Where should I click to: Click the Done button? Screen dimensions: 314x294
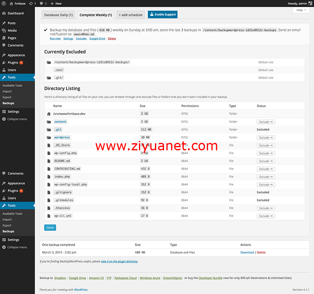[x=50, y=228]
